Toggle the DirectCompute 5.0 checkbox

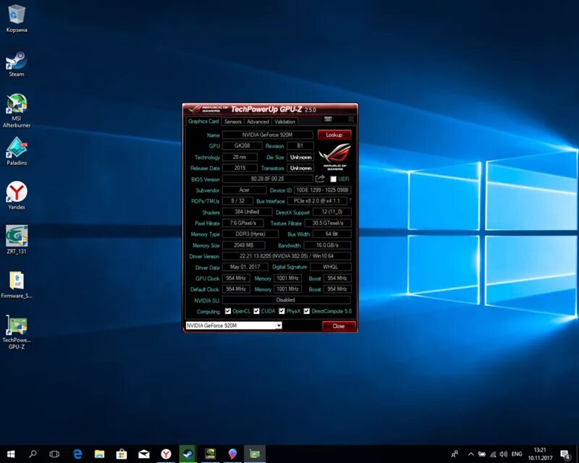[x=306, y=311]
